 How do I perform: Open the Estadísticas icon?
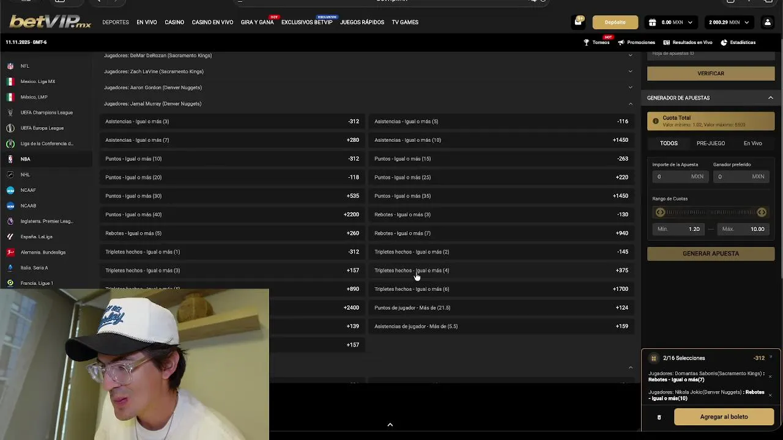point(724,42)
